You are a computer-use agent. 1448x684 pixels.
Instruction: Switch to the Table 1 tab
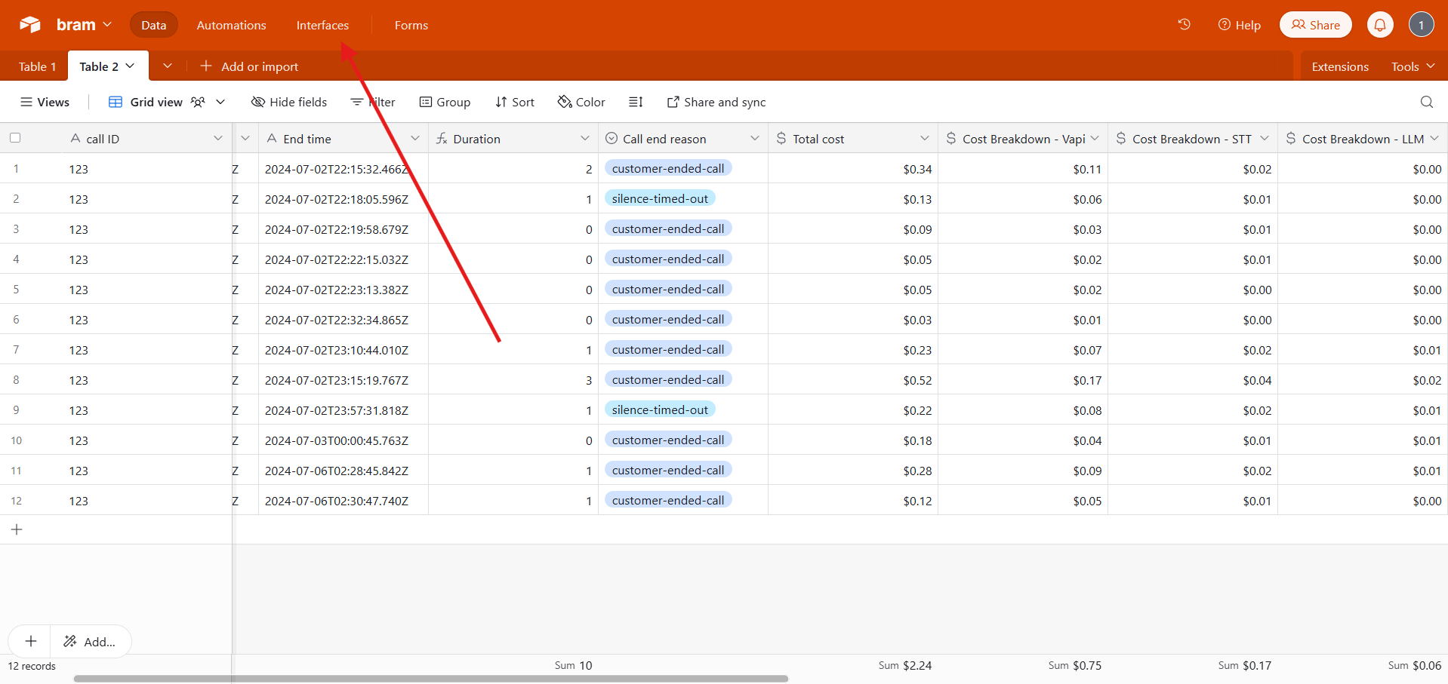pos(37,66)
